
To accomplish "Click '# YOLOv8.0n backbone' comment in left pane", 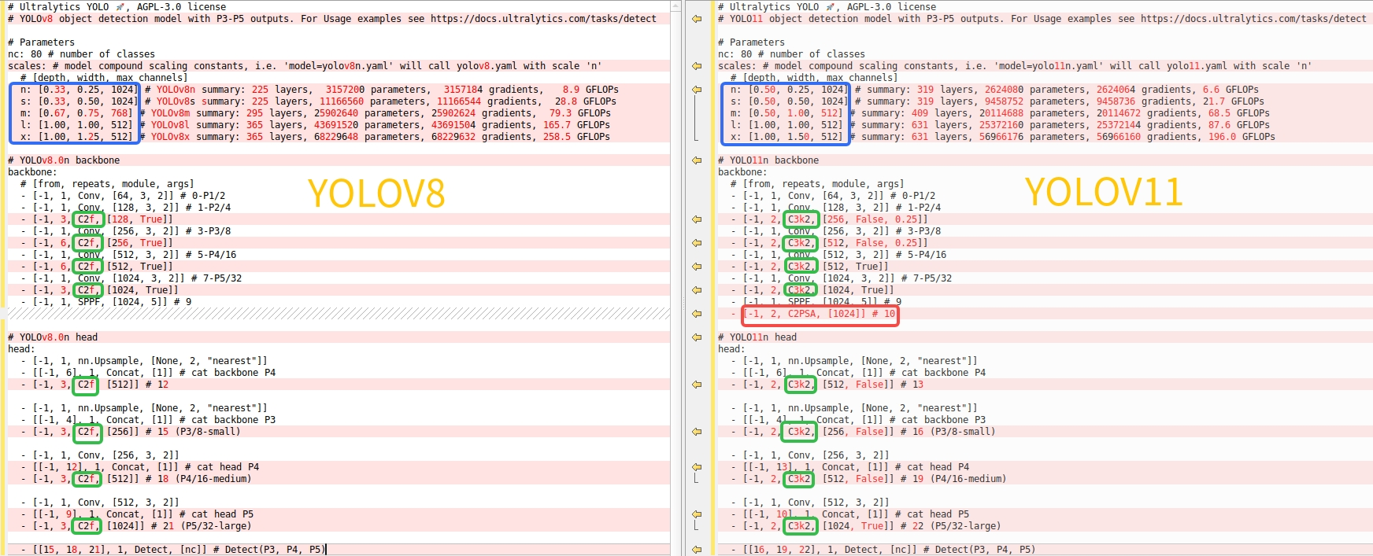I will pyautogui.click(x=64, y=160).
